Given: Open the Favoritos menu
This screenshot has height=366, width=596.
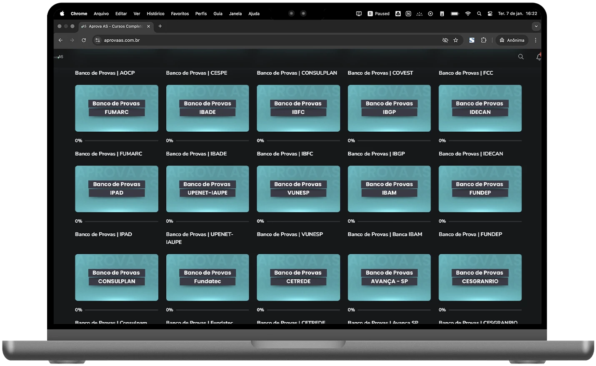Looking at the screenshot, I should pos(180,14).
